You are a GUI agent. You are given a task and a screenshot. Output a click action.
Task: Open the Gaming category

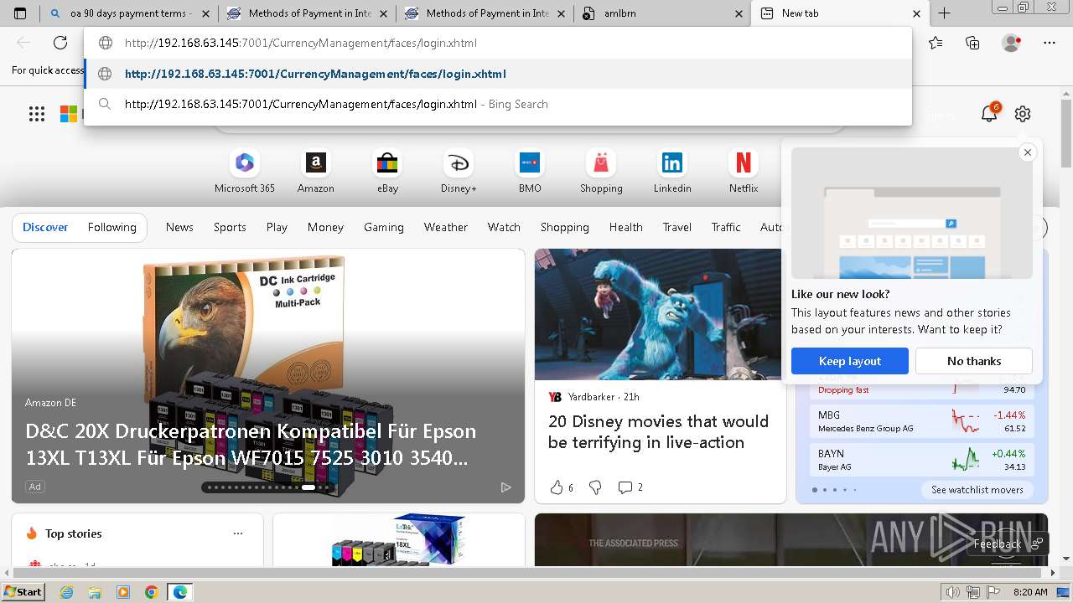(384, 227)
